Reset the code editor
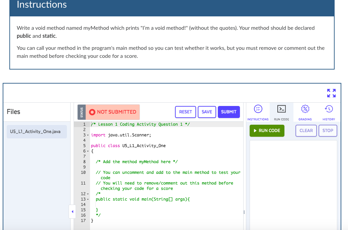The width and height of the screenshot is (348, 230). tap(185, 112)
